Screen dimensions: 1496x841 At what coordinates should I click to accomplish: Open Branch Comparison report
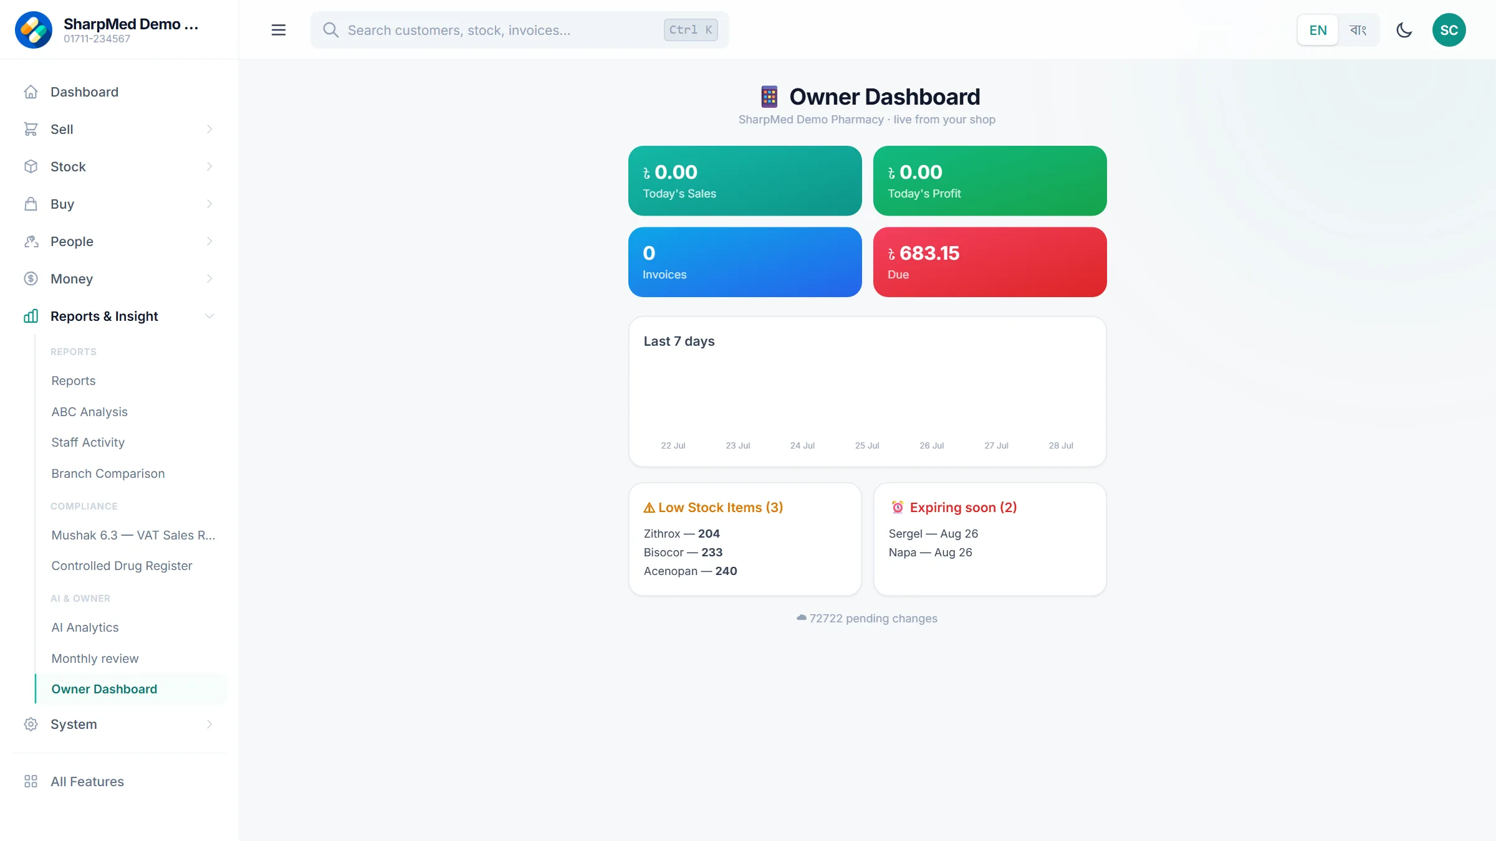point(131,473)
